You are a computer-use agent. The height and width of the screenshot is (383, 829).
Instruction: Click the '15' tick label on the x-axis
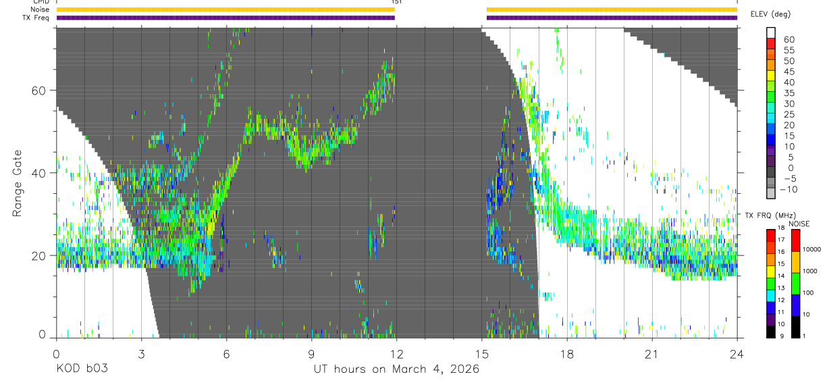tap(482, 354)
